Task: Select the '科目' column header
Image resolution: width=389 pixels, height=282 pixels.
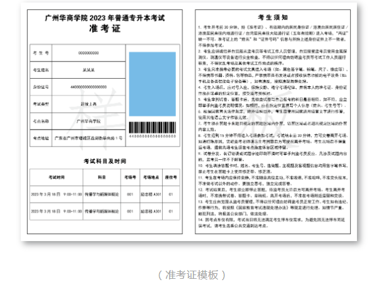Action: pos(102,178)
